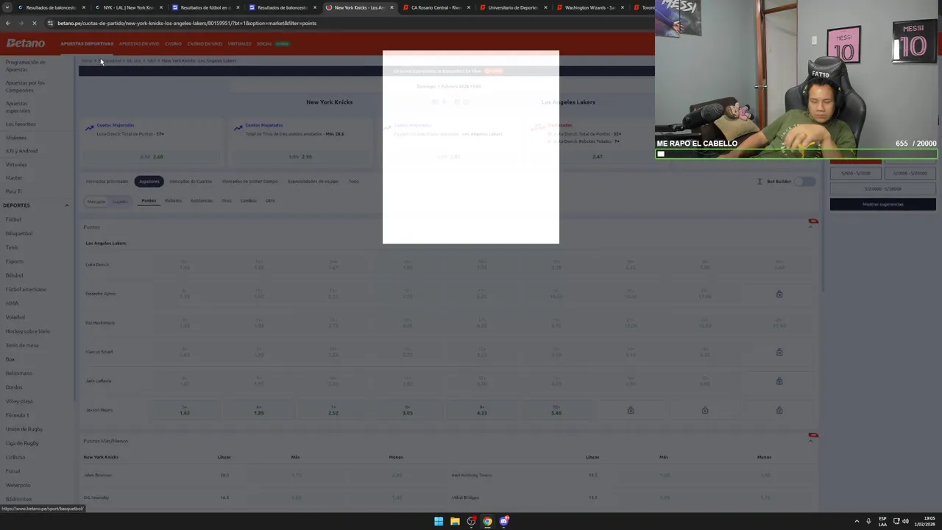Select the Jugadores tab
Screen dimensions: 942x530
click(149, 181)
